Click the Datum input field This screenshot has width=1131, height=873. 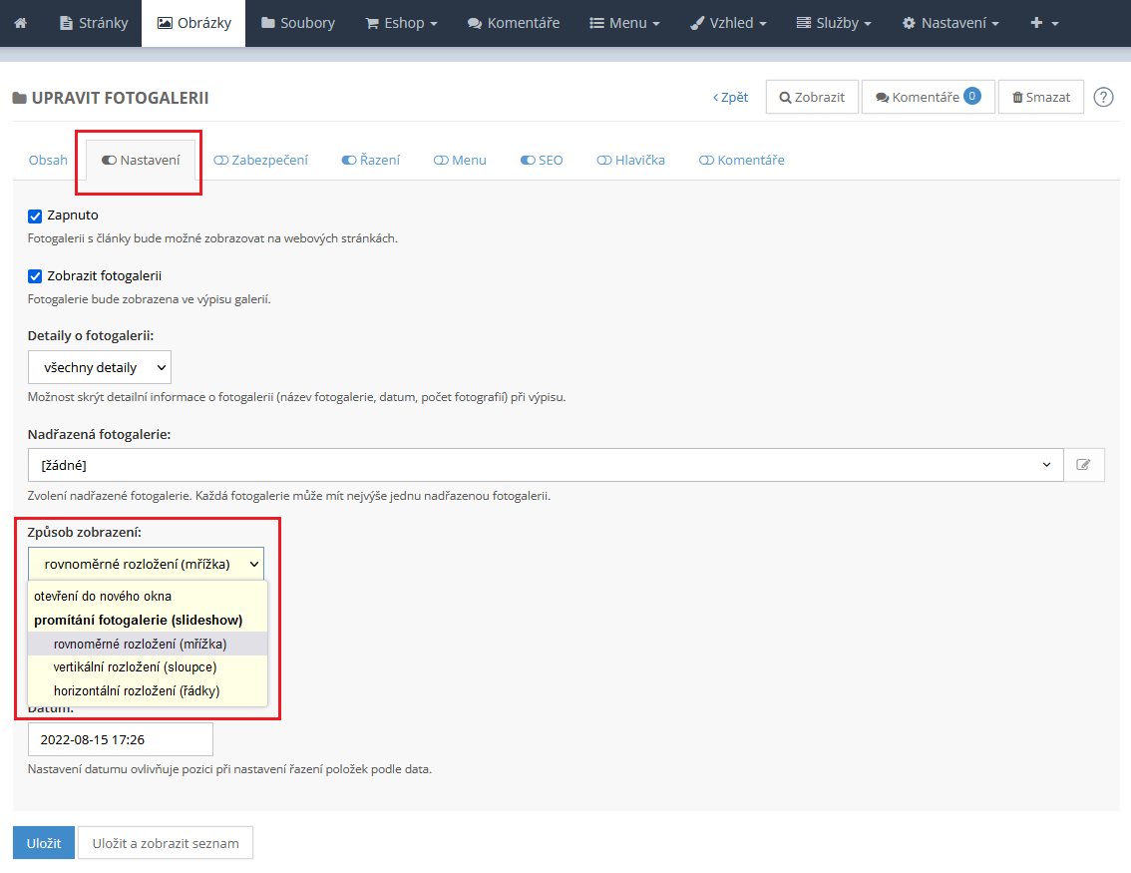(x=120, y=739)
